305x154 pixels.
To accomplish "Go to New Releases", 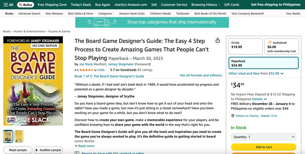I will tap(54, 13).
